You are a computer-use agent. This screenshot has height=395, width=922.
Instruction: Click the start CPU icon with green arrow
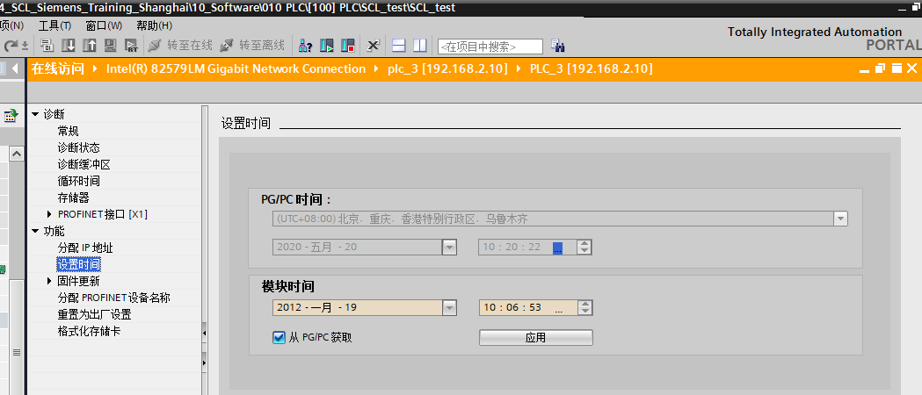pyautogui.click(x=327, y=45)
